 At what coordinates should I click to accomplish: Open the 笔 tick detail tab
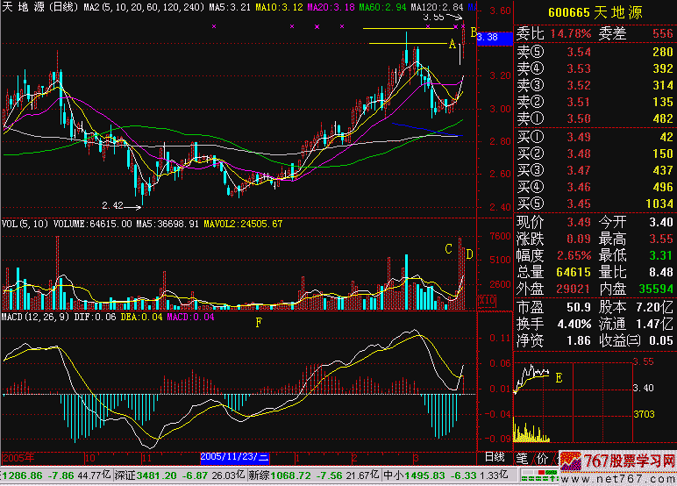coord(522,457)
